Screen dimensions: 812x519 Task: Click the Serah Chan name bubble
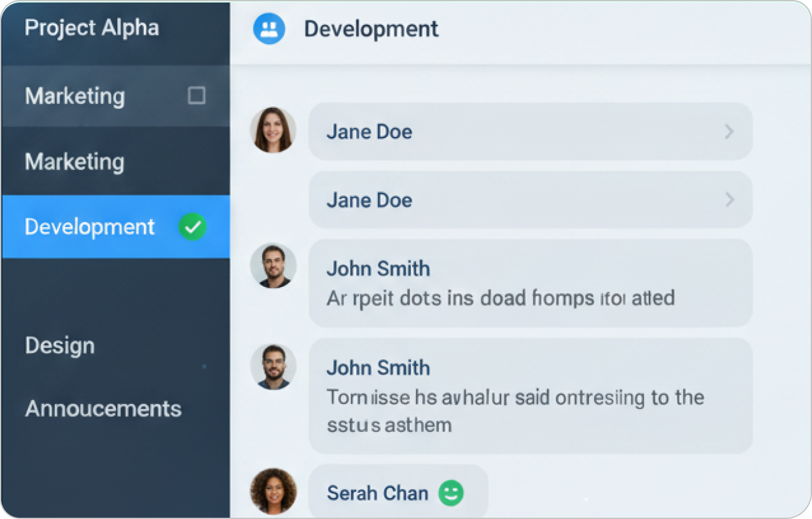click(377, 493)
